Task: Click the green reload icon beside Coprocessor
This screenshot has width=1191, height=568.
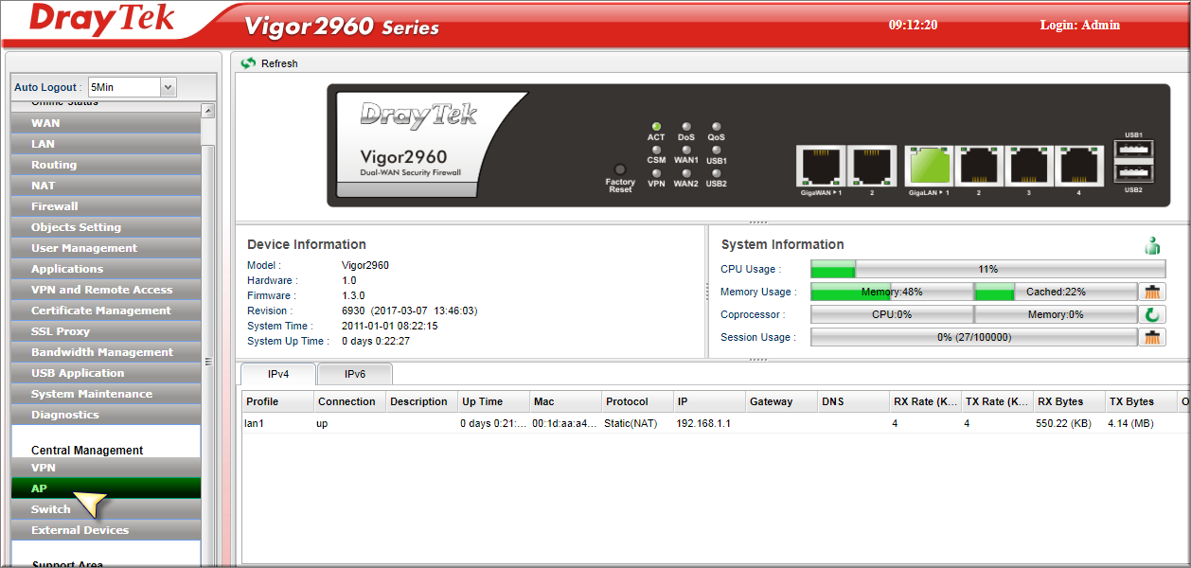Action: [x=1152, y=315]
